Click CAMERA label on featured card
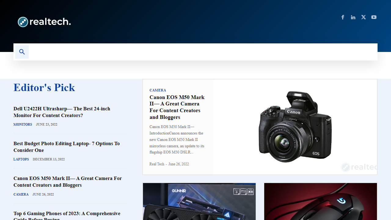 158,90
